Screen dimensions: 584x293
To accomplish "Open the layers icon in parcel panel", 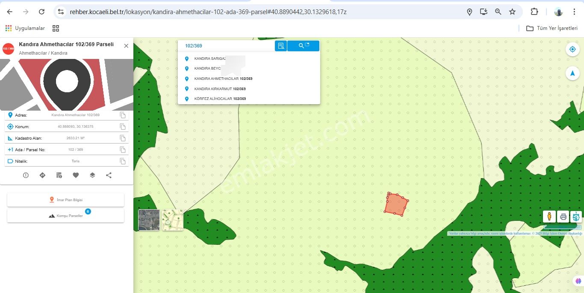I will (x=92, y=175).
